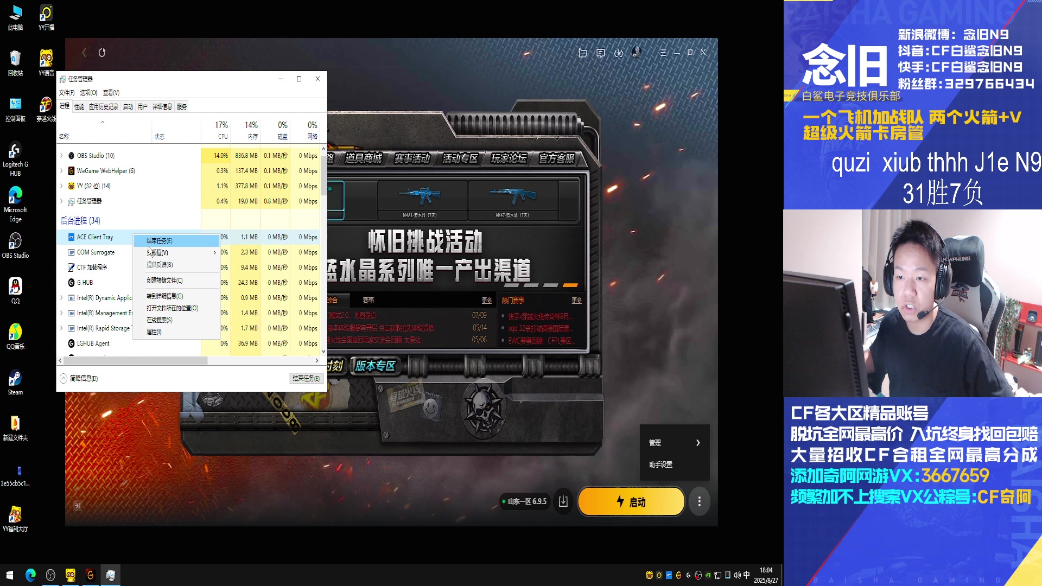The height and width of the screenshot is (586, 1042).
Task: Open 赛事活动 game tab
Action: [411, 158]
